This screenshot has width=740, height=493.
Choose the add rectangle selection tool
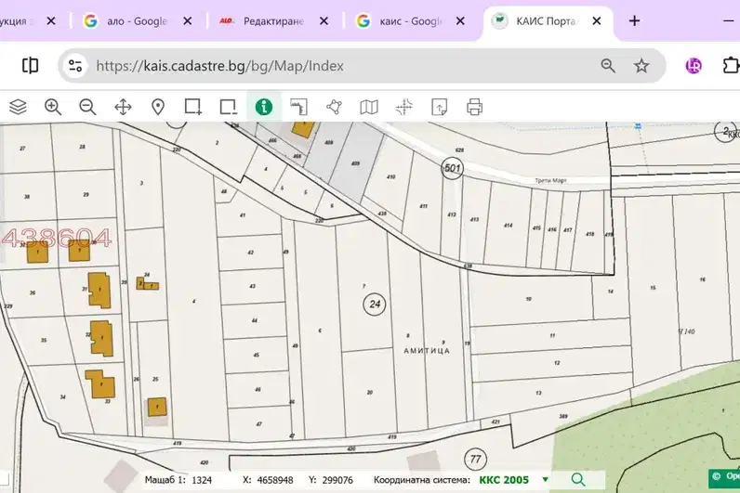click(x=193, y=107)
